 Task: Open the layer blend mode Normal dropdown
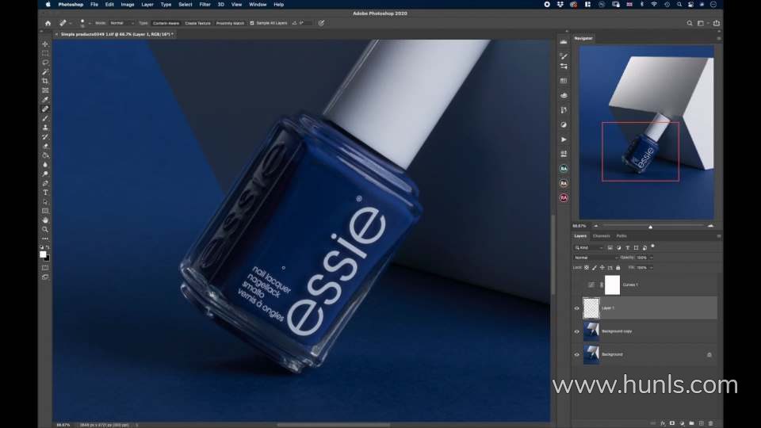[595, 258]
